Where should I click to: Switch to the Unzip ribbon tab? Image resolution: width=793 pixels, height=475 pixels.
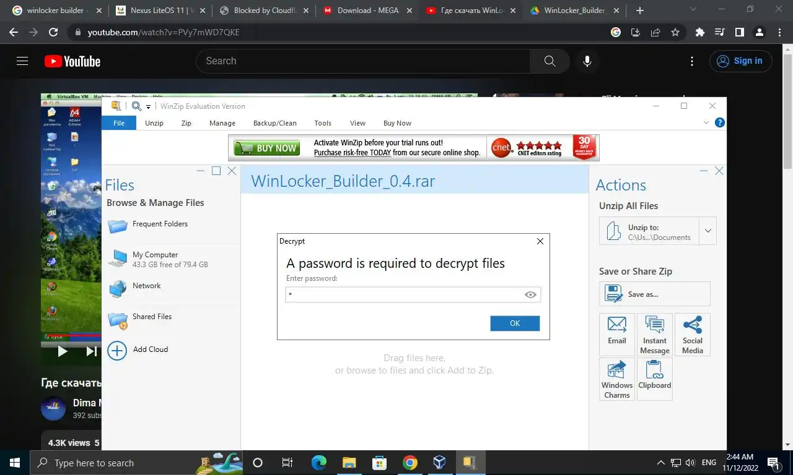pyautogui.click(x=154, y=123)
